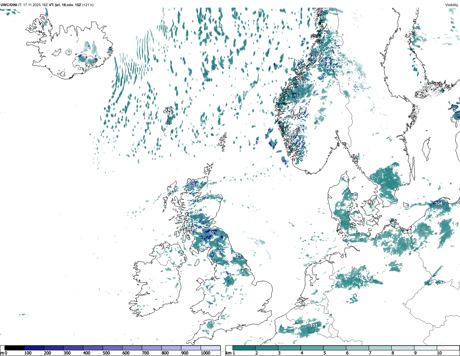This screenshot has width=460, height=356.
Task: Click the 'm' unit label on the legend
Action: (2, 353)
